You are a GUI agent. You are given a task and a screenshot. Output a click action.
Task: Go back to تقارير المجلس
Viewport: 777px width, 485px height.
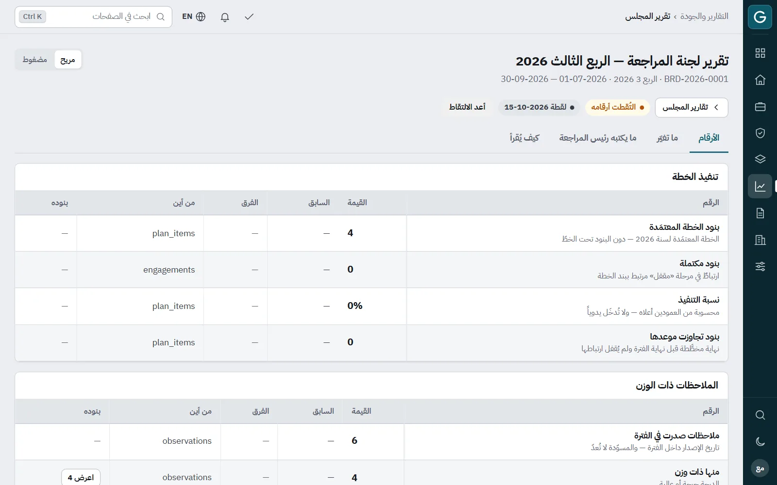[691, 107]
